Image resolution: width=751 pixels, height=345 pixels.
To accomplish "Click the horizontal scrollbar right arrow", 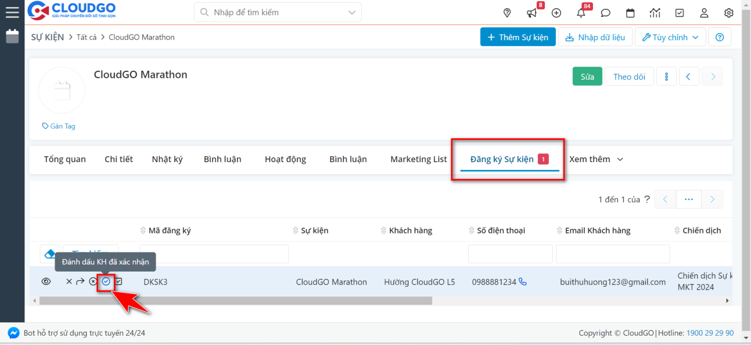I will point(727,300).
